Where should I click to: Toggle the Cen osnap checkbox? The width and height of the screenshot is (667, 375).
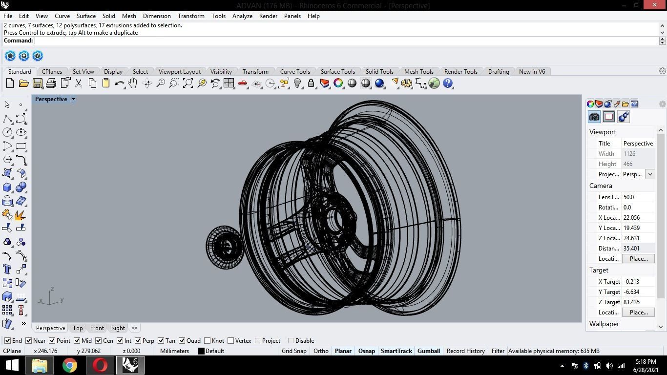98,341
